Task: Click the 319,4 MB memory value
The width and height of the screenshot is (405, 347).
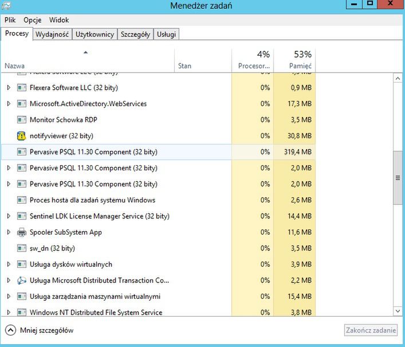Action: 298,152
